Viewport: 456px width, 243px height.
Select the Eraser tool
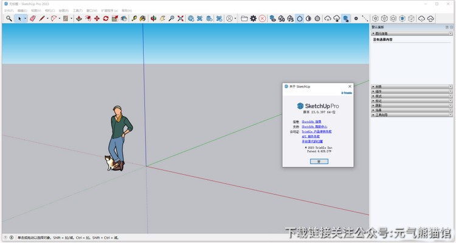click(33, 19)
